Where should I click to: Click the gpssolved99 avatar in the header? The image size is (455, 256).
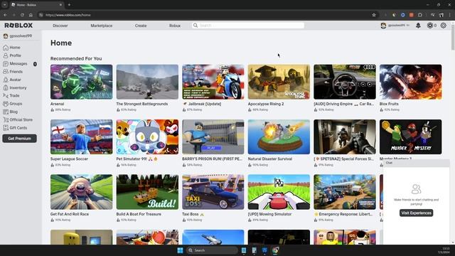[x=383, y=26]
